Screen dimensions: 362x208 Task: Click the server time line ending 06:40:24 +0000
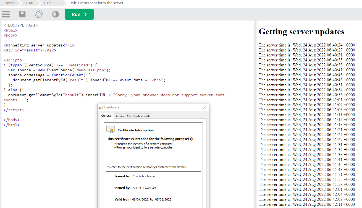pos(307,45)
